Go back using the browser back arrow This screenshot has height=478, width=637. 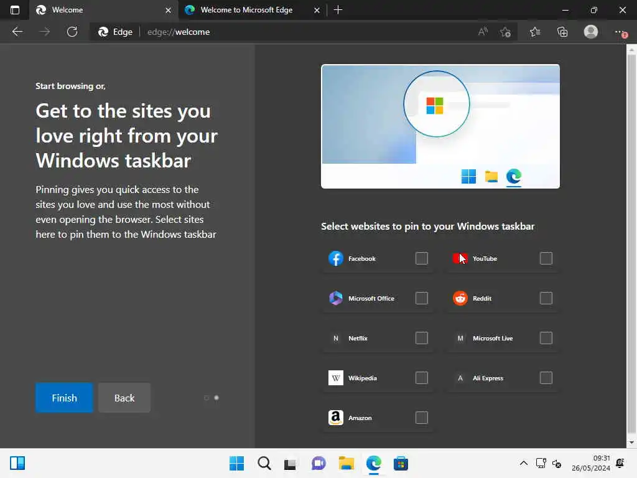click(17, 32)
